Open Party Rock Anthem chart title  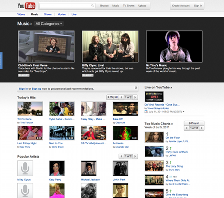click(x=177, y=152)
